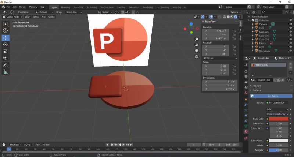
Task: Hide the Roundcube object in outliner
Action: pyautogui.click(x=290, y=51)
